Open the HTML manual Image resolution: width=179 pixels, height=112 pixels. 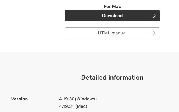(x=112, y=33)
